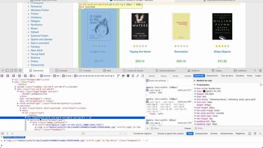Check the Active pseudo-class checkbox
The width and height of the screenshot is (263, 148).
[x=148, y=76]
